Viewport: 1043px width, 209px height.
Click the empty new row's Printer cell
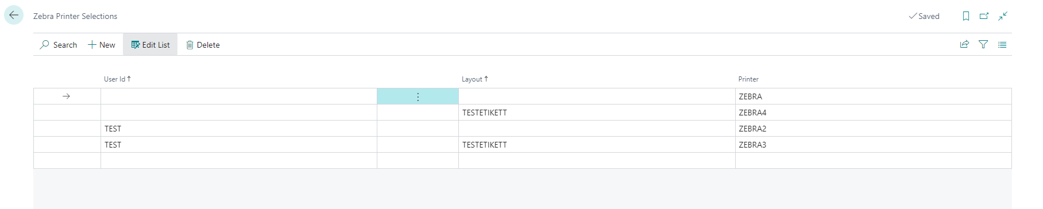click(873, 161)
